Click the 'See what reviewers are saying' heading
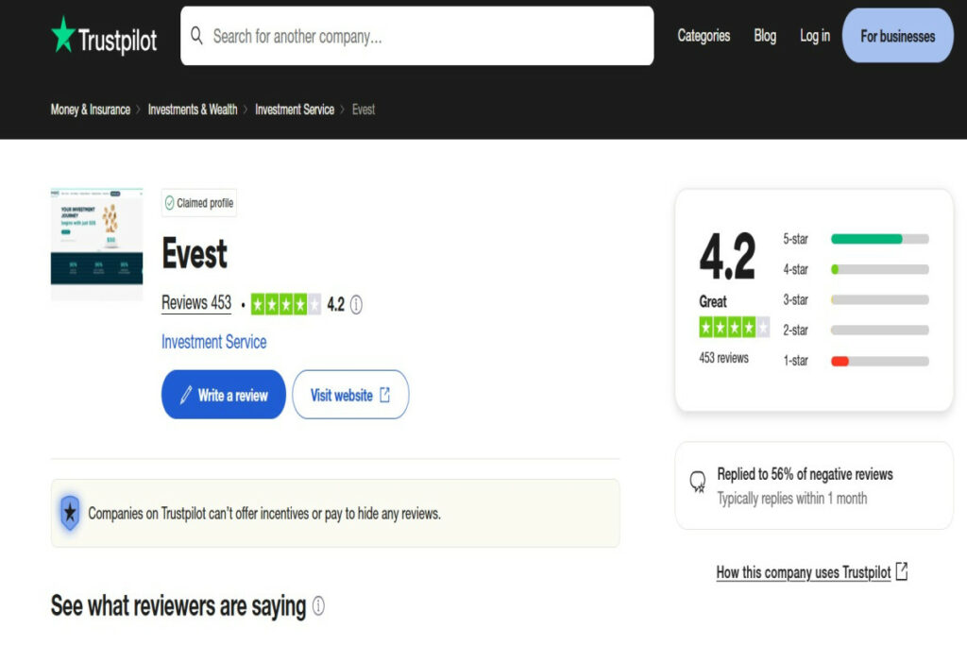967x645 pixels. [178, 605]
